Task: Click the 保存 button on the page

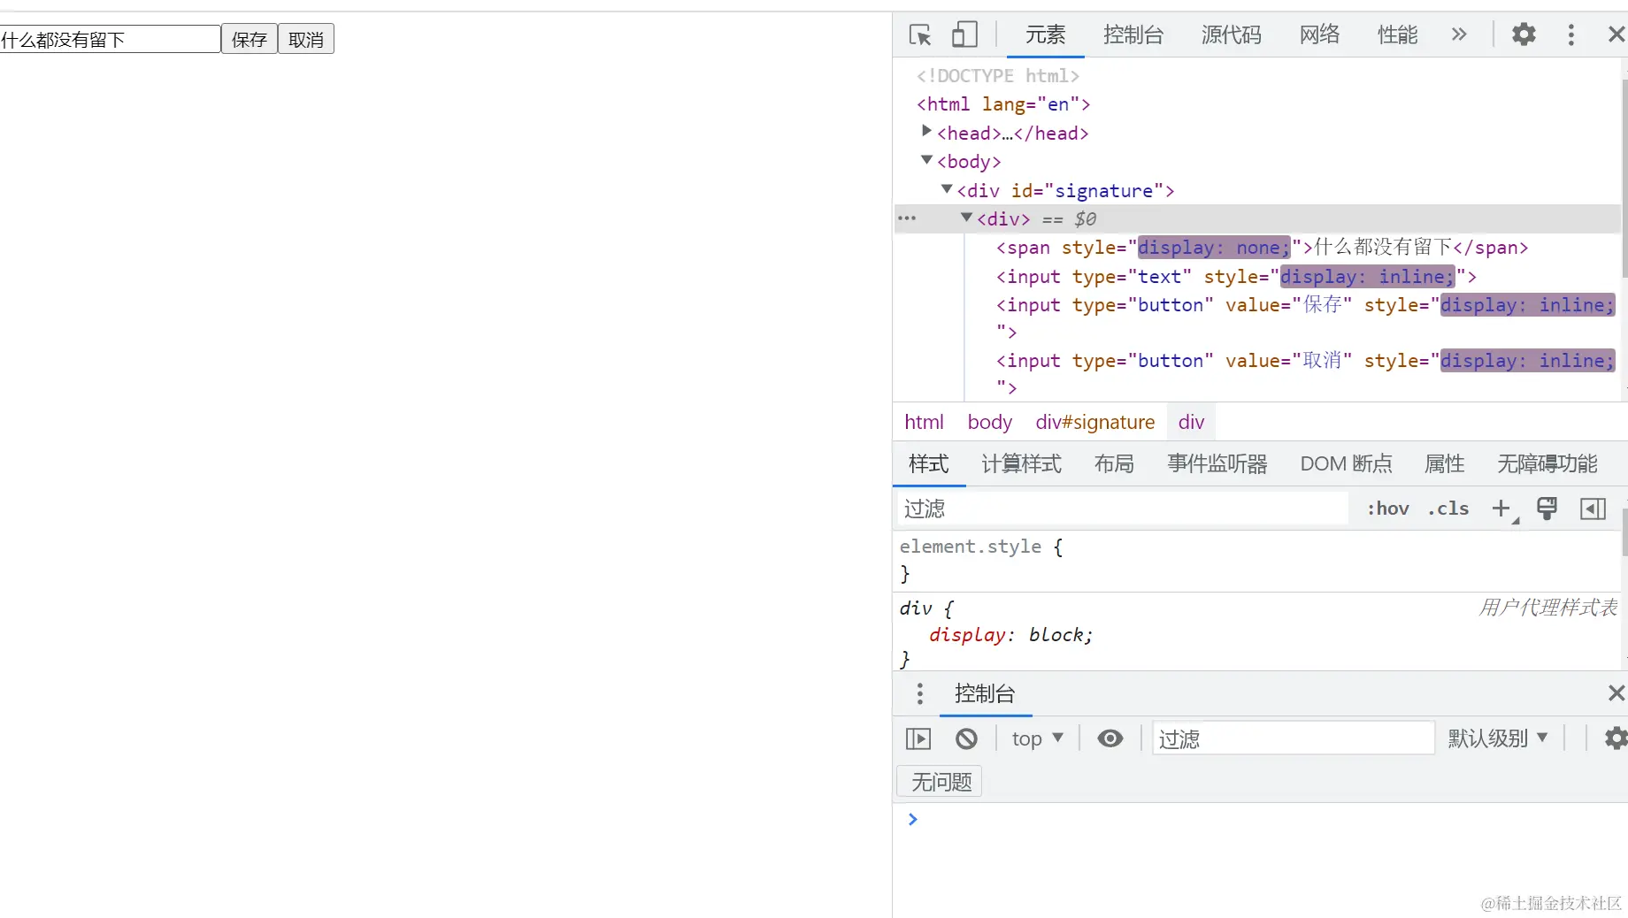Action: coord(250,39)
